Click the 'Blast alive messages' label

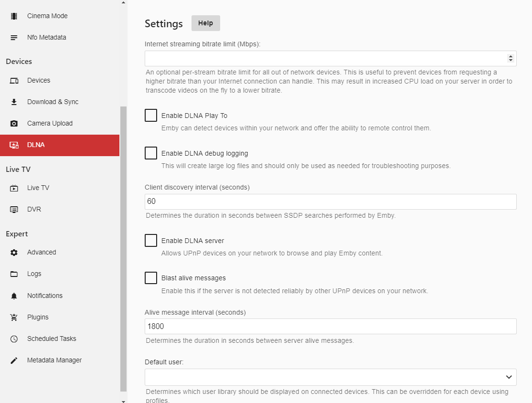[x=193, y=278]
